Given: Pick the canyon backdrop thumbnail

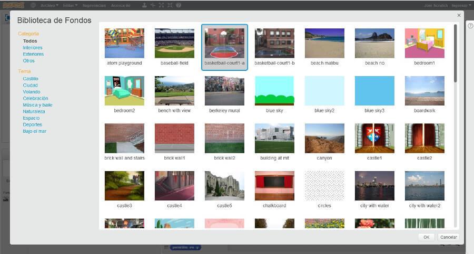Looking at the screenshot, I should pos(324,139).
